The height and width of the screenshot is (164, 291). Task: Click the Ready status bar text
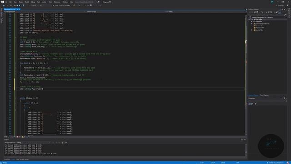click(5, 163)
